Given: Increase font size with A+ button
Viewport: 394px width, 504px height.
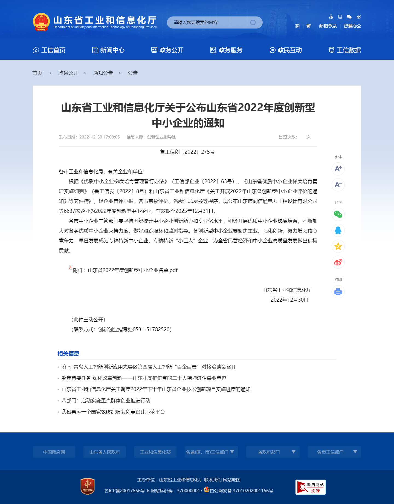Looking at the screenshot, I should point(338,169).
